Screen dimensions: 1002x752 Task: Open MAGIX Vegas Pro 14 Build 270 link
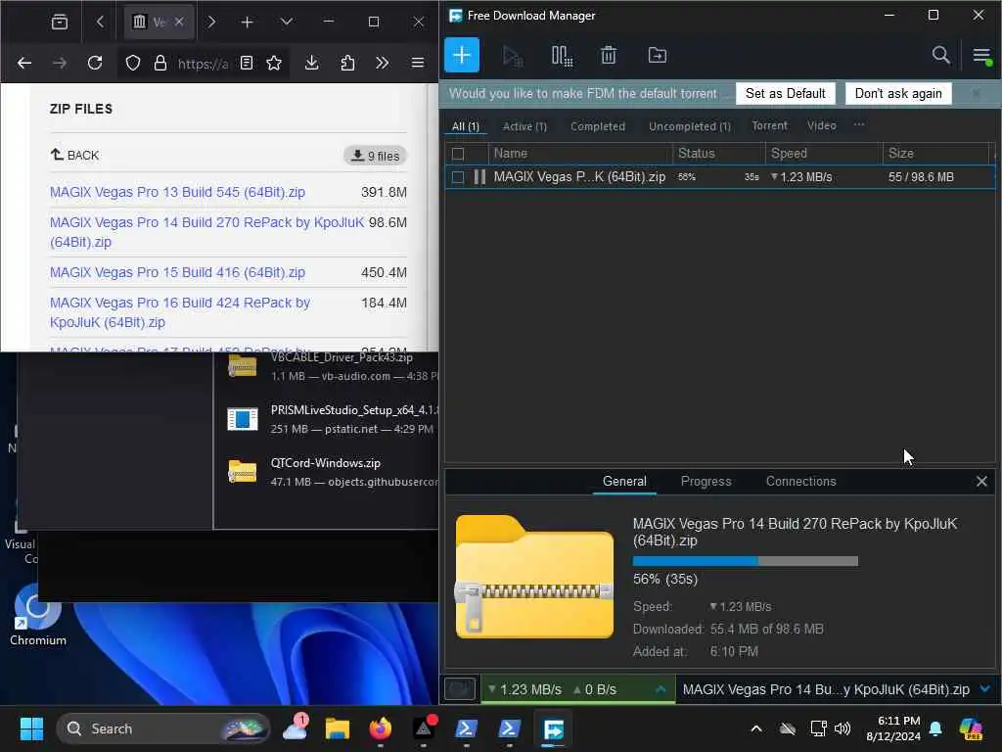pos(206,232)
